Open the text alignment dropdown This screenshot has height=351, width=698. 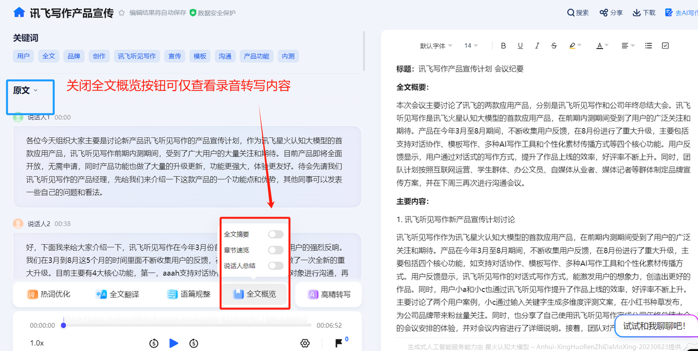628,46
